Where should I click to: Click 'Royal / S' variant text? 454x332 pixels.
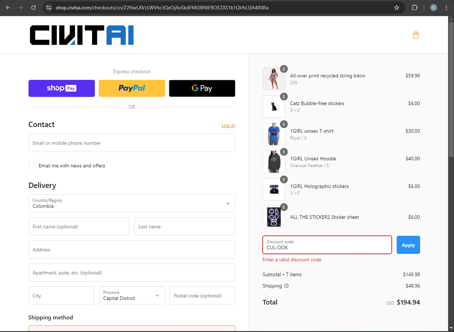pos(298,138)
